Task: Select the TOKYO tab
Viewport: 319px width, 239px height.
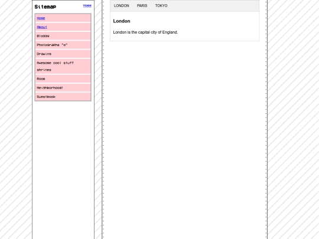Action: pyautogui.click(x=161, y=6)
